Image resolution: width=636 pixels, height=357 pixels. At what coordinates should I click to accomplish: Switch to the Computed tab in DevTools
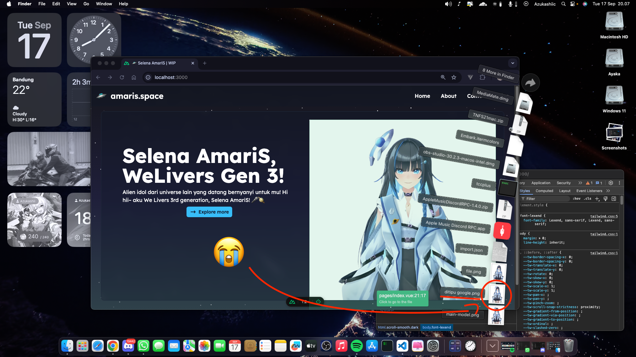point(544,191)
